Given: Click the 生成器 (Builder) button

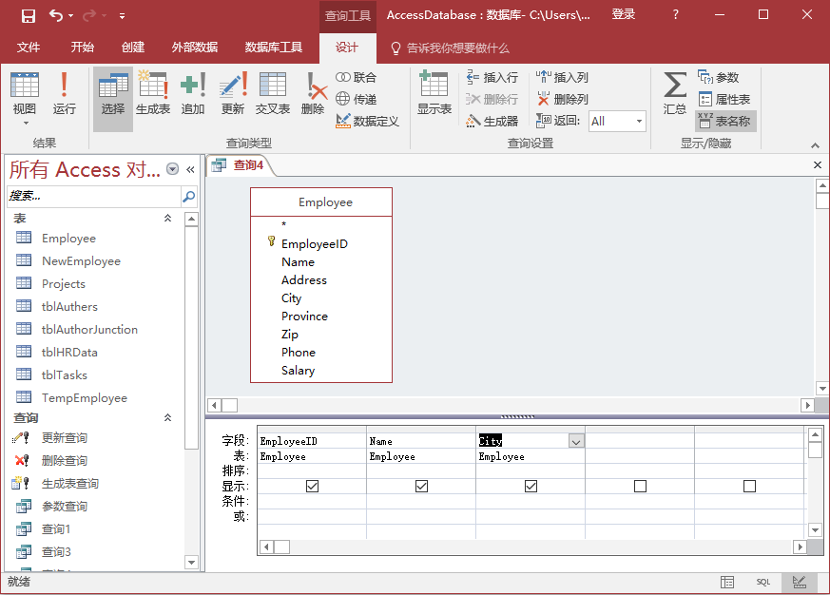Looking at the screenshot, I should (x=492, y=121).
